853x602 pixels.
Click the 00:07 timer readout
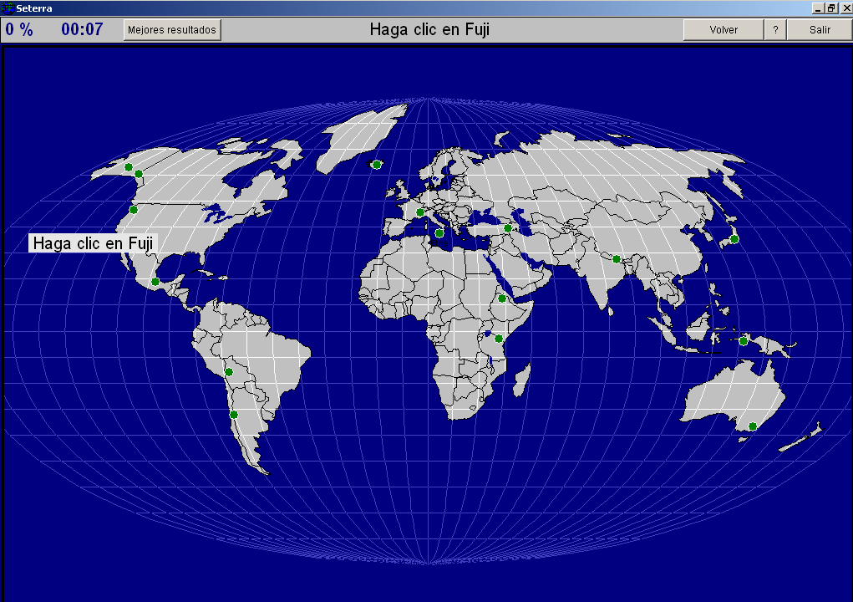tap(82, 29)
